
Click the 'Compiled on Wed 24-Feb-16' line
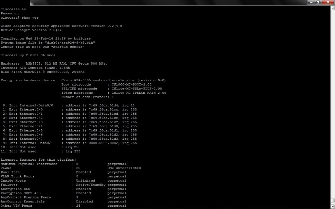click(46, 39)
